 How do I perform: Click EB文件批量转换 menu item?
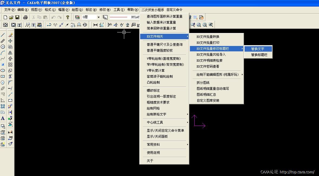(x=208, y=37)
